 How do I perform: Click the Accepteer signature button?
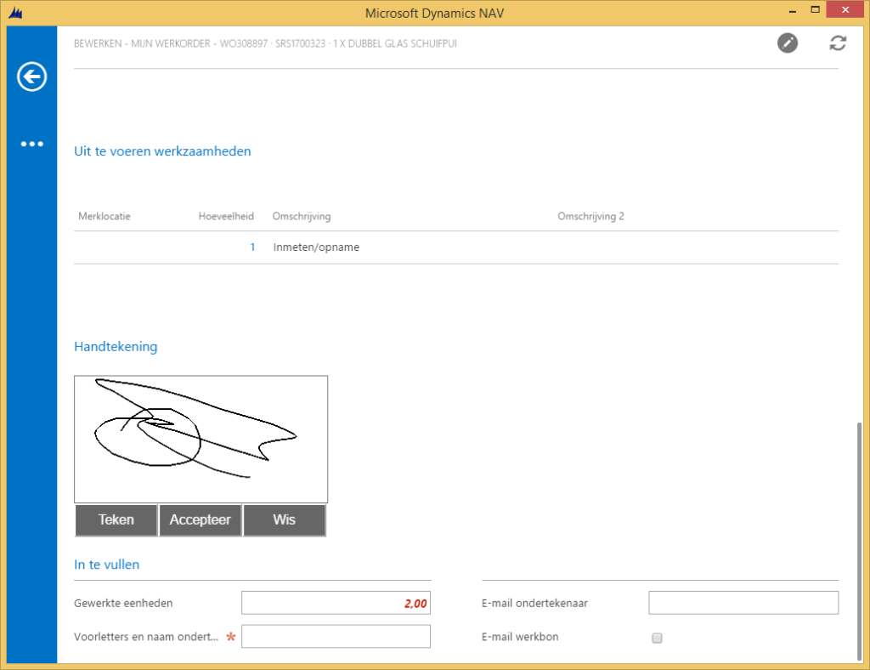click(201, 520)
